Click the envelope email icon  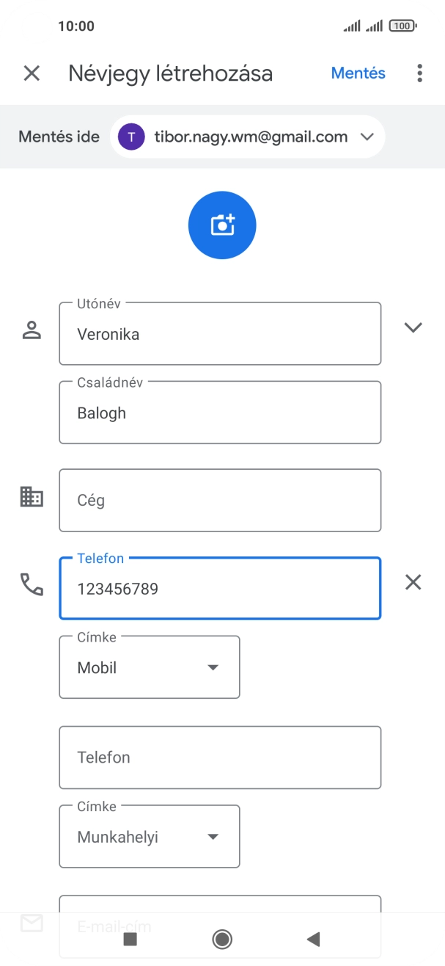(32, 923)
